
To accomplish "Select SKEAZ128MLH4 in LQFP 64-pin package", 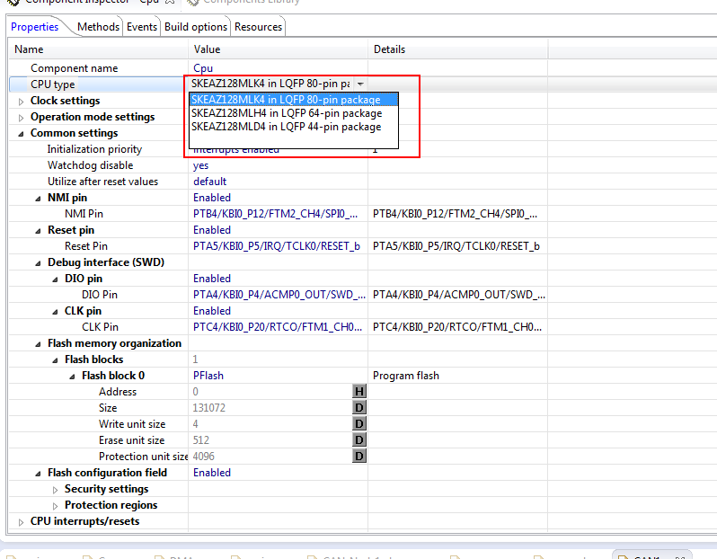I will (294, 113).
